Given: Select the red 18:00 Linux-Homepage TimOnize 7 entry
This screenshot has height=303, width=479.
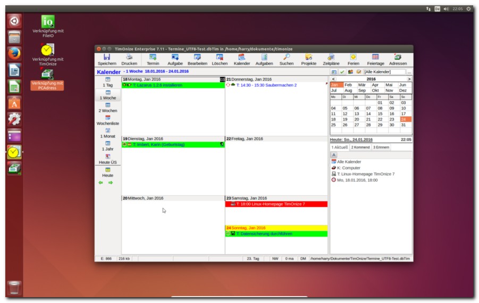Looking at the screenshot, I should click(276, 204).
